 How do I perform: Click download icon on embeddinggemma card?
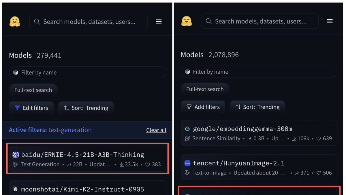click(x=294, y=138)
